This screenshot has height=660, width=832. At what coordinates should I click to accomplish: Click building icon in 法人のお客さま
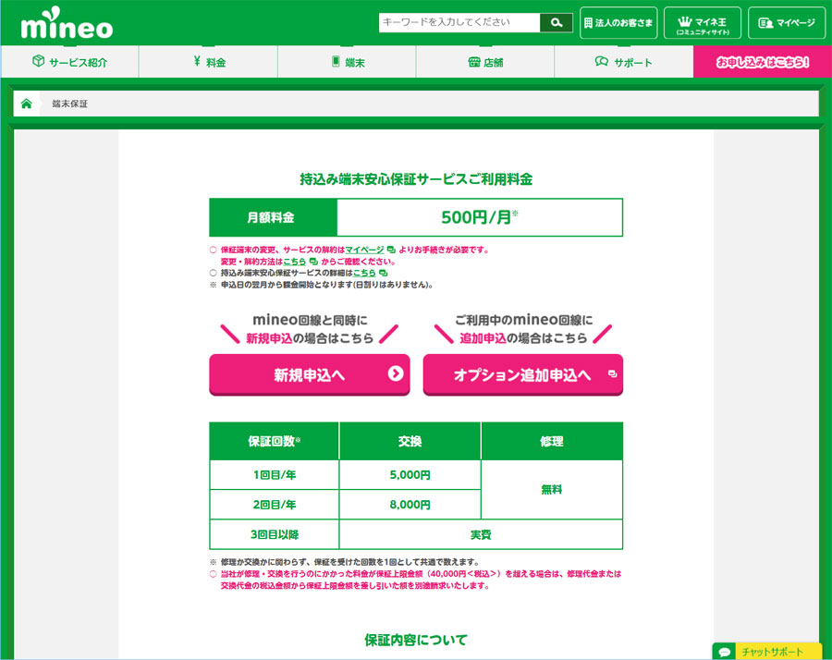tap(588, 23)
